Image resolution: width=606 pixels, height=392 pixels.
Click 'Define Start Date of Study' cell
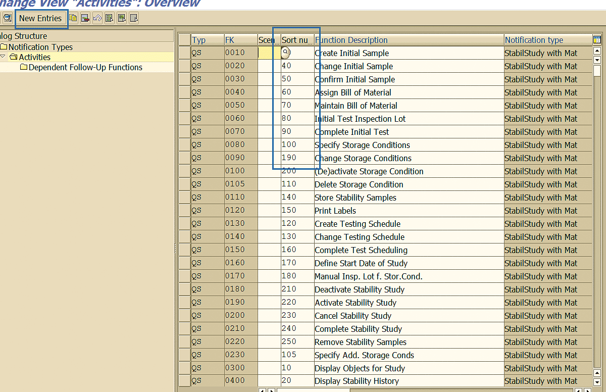pos(409,263)
